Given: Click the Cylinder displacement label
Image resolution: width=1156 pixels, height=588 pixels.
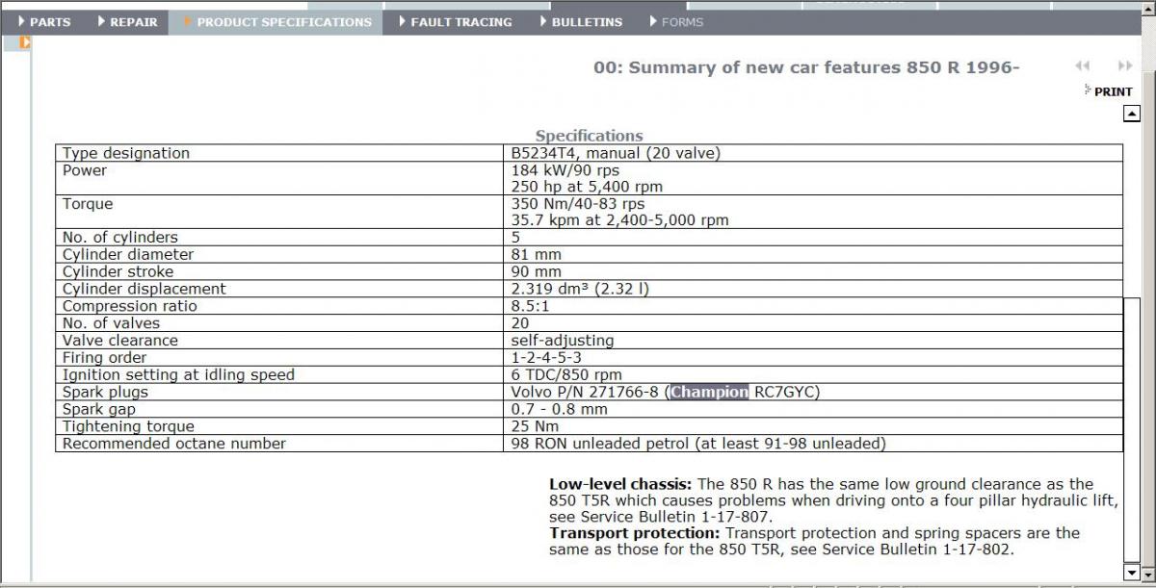Looking at the screenshot, I should (x=144, y=289).
